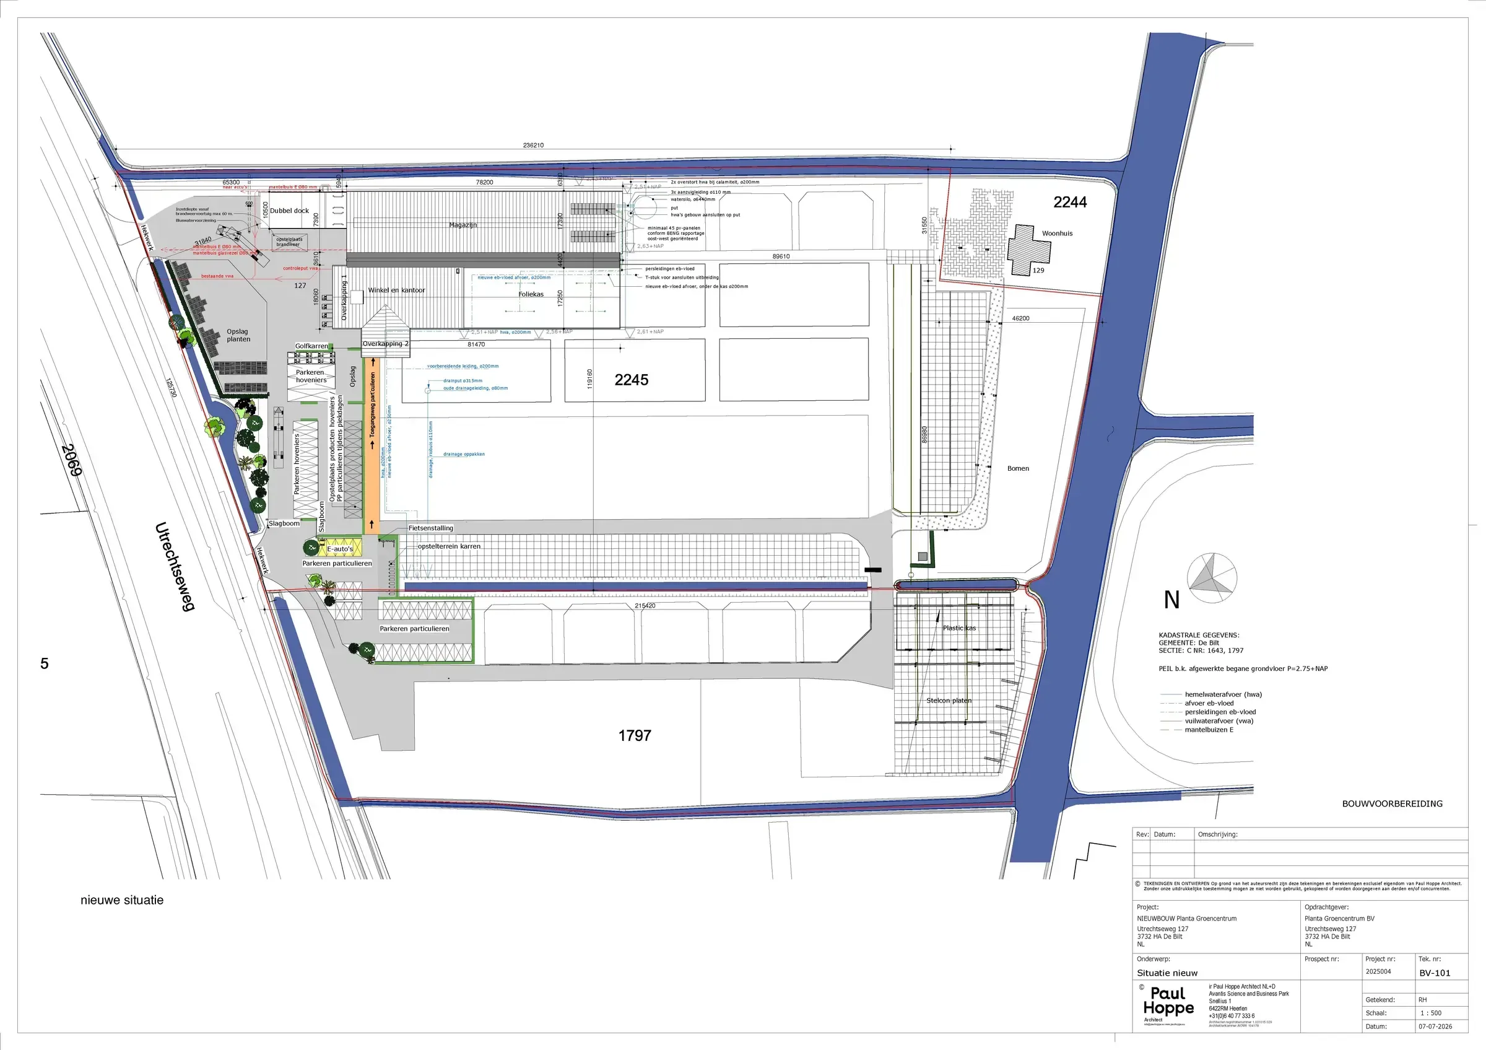This screenshot has width=1486, height=1050.
Task: Click the 'Bomen' label
Action: [1018, 468]
